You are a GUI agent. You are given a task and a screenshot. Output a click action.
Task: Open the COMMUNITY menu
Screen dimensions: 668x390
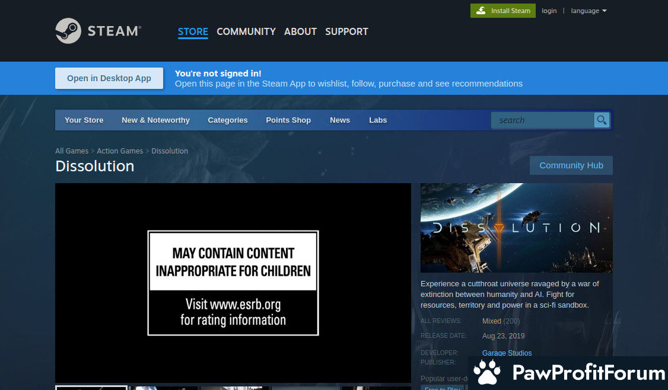click(x=246, y=31)
